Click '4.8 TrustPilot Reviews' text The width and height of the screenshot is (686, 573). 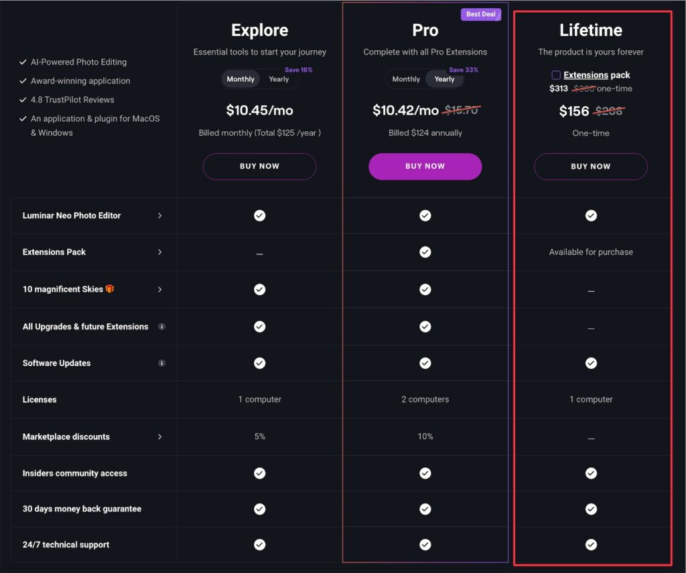tap(72, 100)
